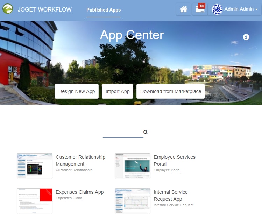Open the Employee Services Portal thumbnail
The image size is (262, 219).
[x=133, y=166]
